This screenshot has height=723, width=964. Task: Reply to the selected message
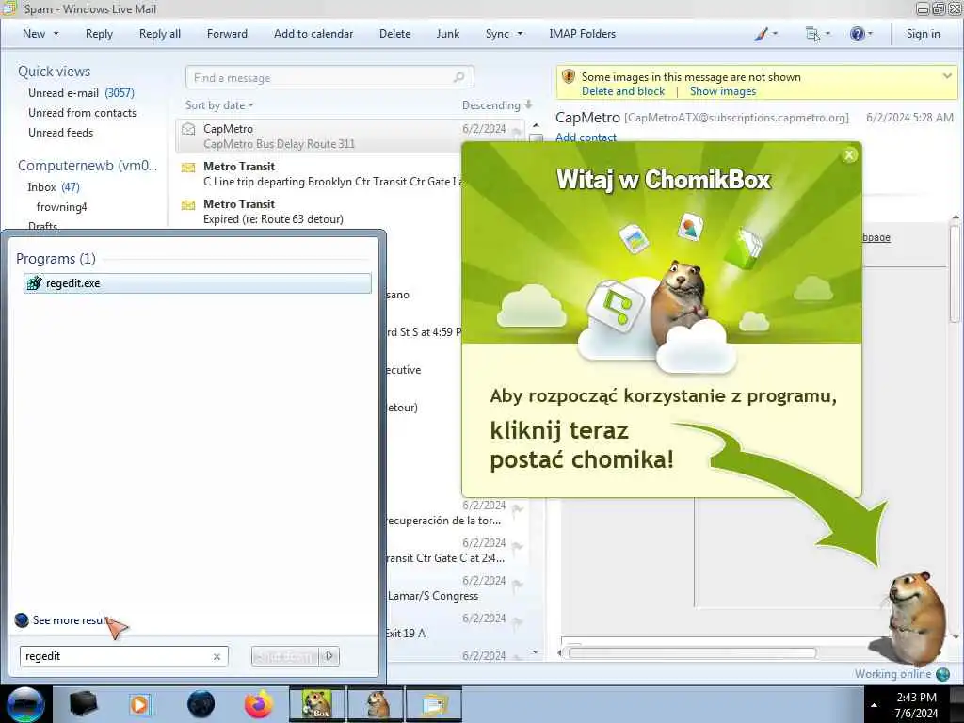(99, 34)
